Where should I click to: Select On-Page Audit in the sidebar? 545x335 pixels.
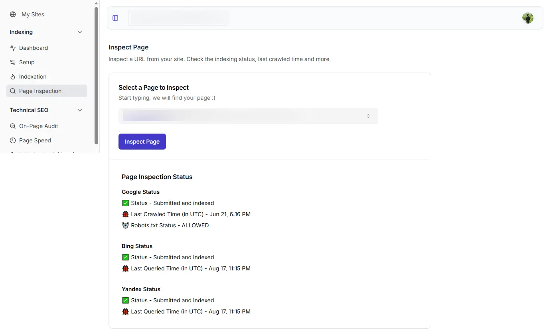(x=39, y=126)
